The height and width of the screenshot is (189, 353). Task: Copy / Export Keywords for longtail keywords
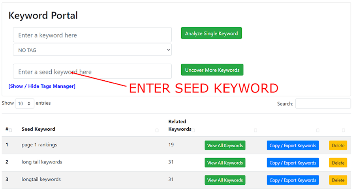[x=293, y=180]
